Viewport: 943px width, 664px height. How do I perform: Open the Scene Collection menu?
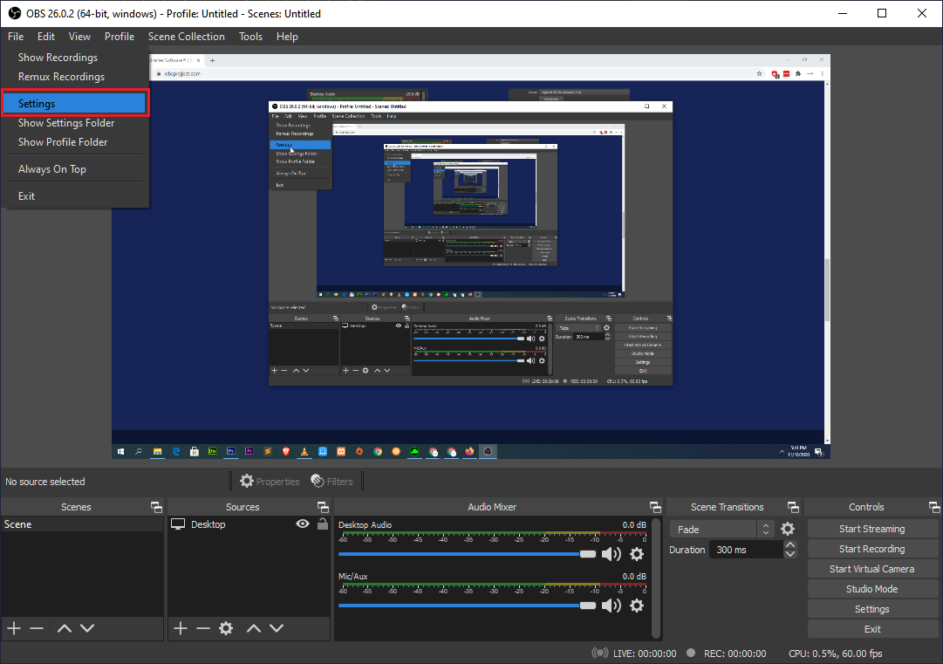coord(187,36)
